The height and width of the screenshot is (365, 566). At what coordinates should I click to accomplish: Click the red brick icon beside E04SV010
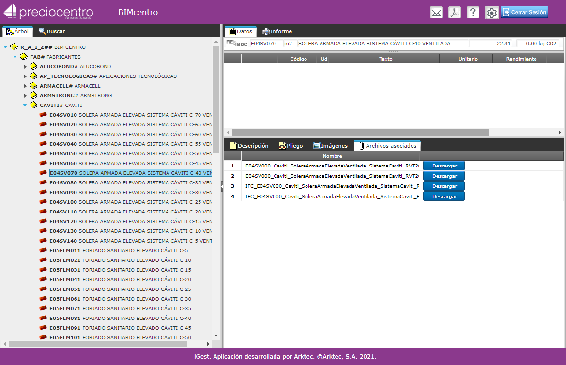point(43,115)
